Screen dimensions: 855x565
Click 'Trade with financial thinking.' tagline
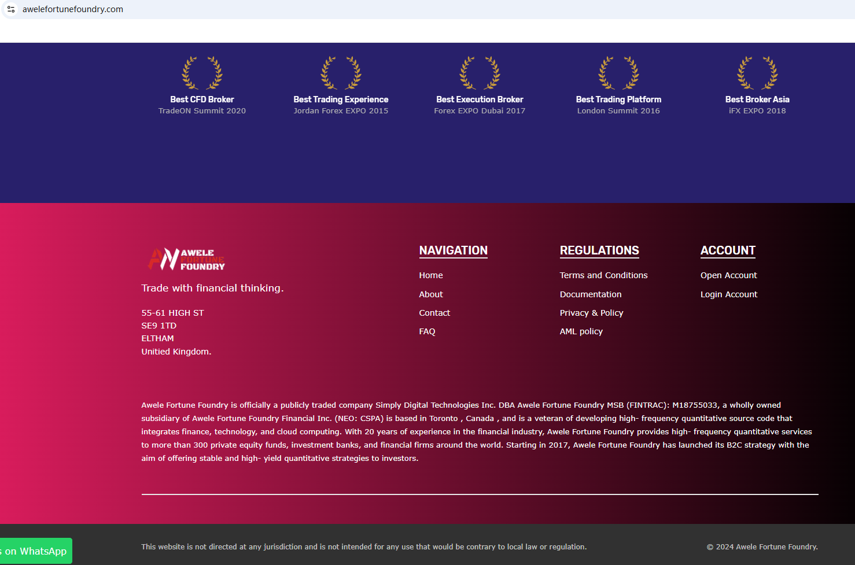click(212, 288)
